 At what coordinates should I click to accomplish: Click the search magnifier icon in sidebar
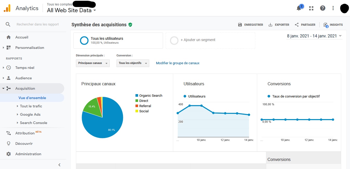pos(8,24)
